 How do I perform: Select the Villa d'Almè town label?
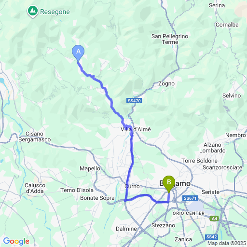136,129
